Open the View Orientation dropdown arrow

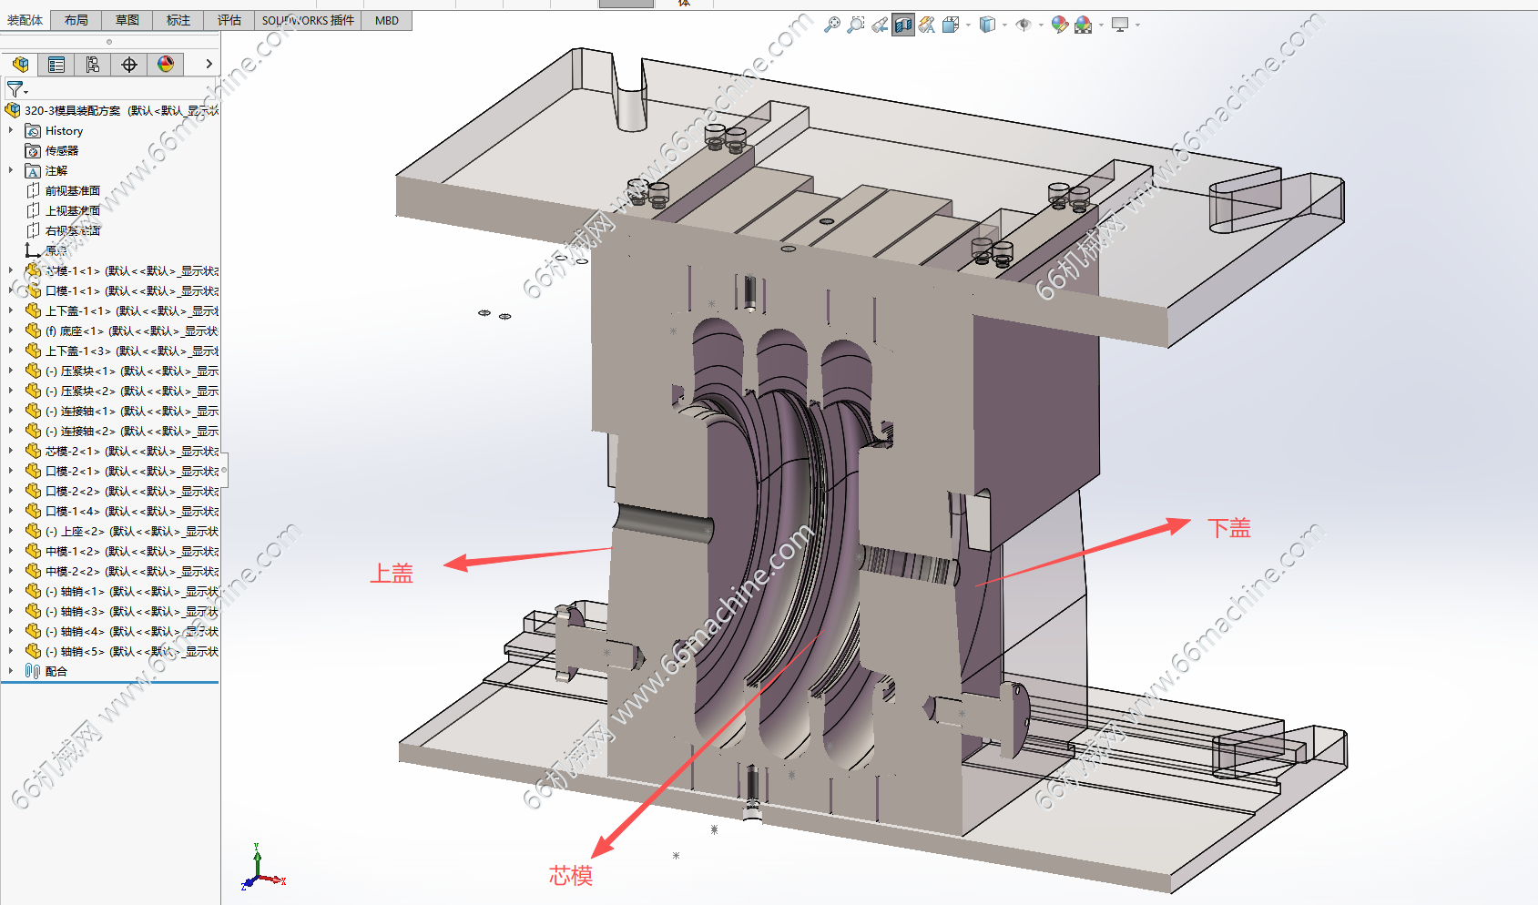(x=968, y=25)
